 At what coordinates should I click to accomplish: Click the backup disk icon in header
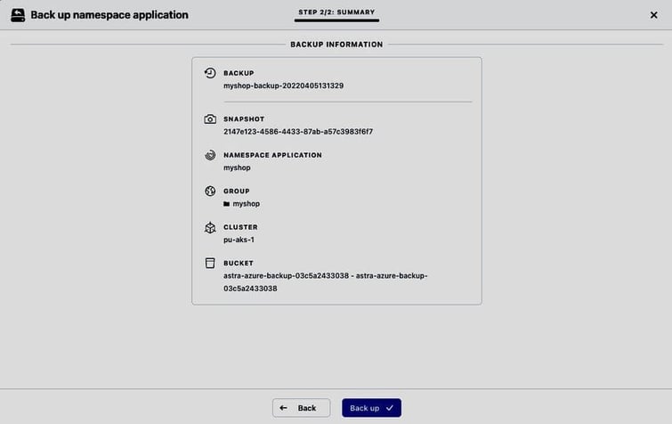[x=17, y=15]
